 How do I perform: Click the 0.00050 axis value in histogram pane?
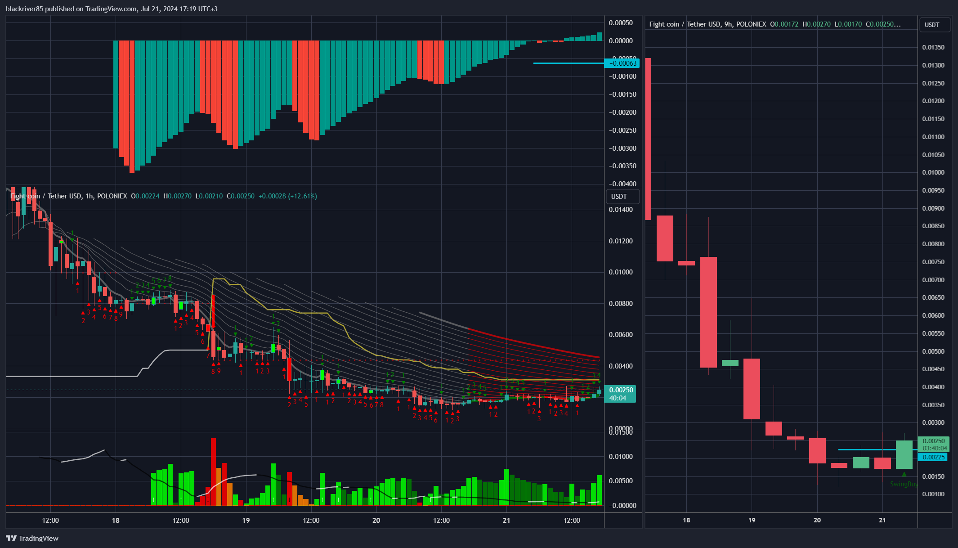[x=621, y=23]
